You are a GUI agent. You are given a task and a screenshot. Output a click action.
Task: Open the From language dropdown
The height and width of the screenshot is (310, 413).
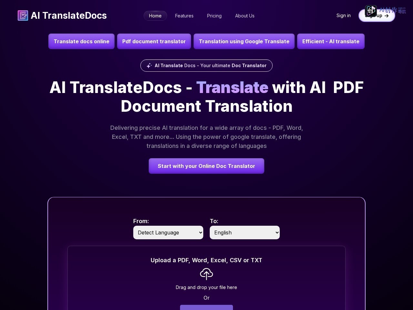168,232
